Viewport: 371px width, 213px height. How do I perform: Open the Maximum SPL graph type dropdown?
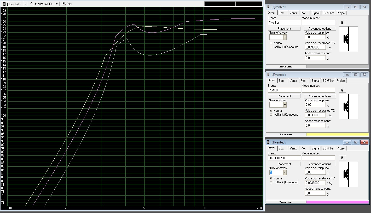(56, 4)
